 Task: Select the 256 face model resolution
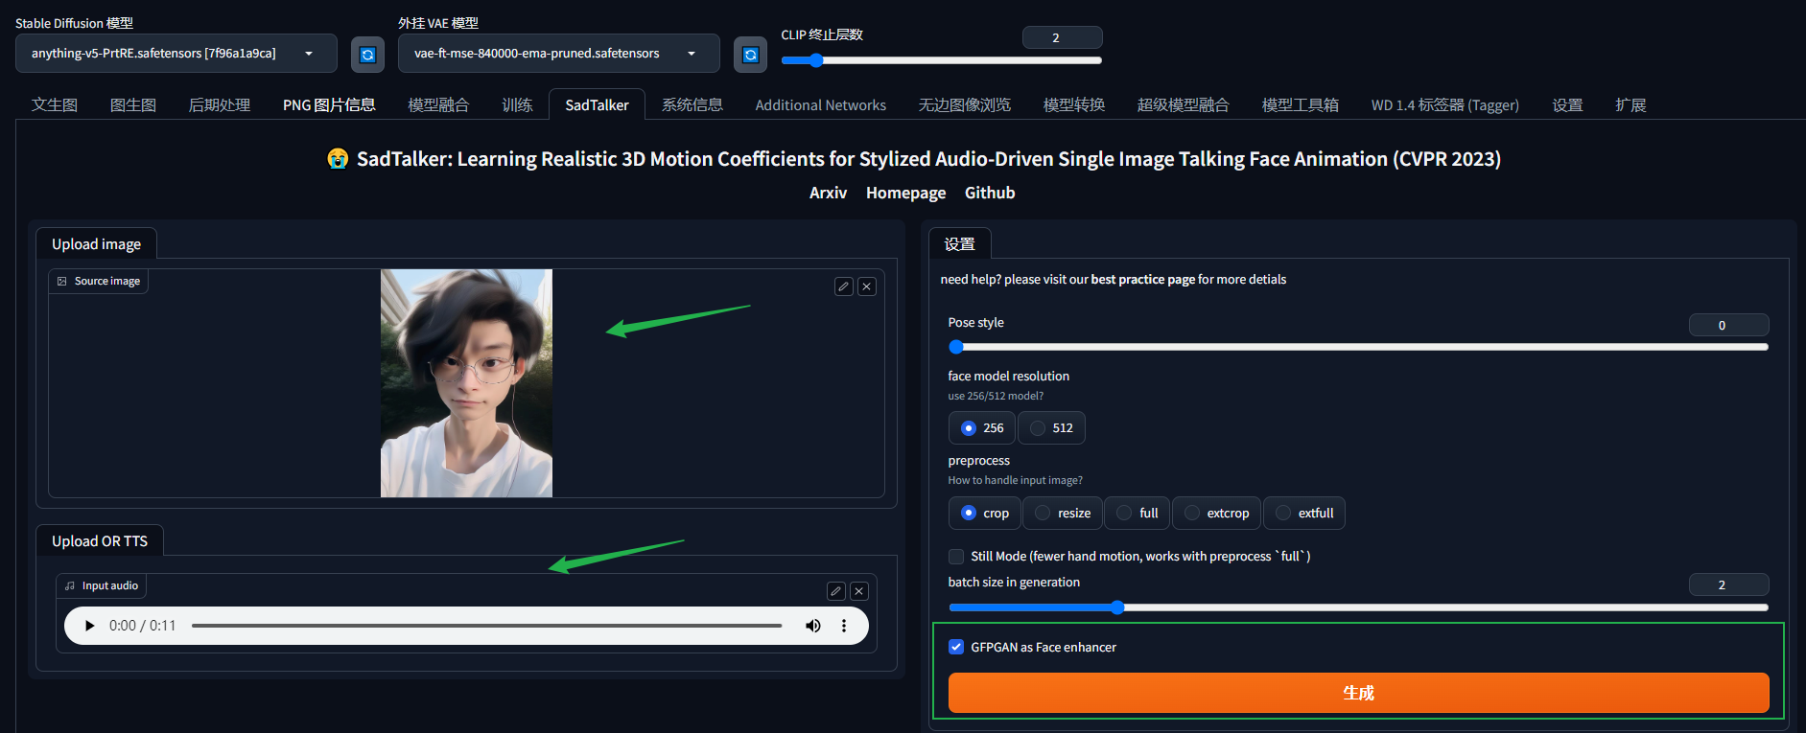tap(982, 428)
